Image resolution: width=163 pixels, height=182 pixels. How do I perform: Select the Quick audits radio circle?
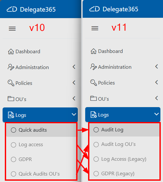tap(14, 130)
